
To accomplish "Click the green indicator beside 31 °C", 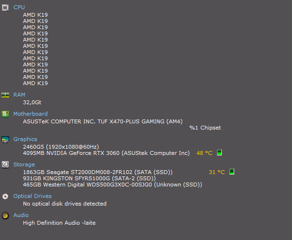I will coord(232,172).
